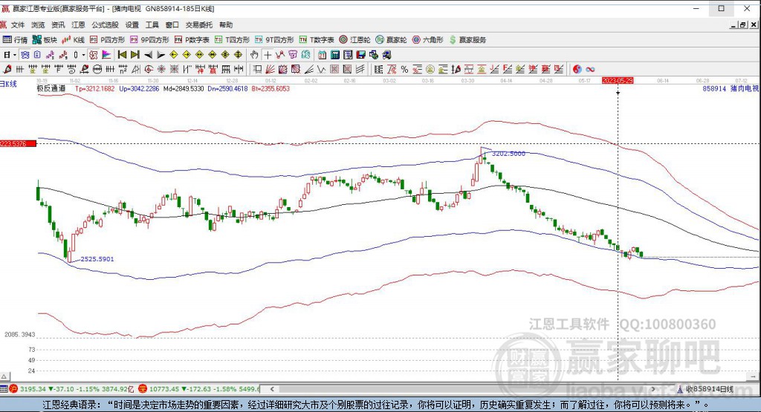Viewport: 761px width, 412px height.
Task: Open the 公式选股 menu
Action: click(105, 24)
